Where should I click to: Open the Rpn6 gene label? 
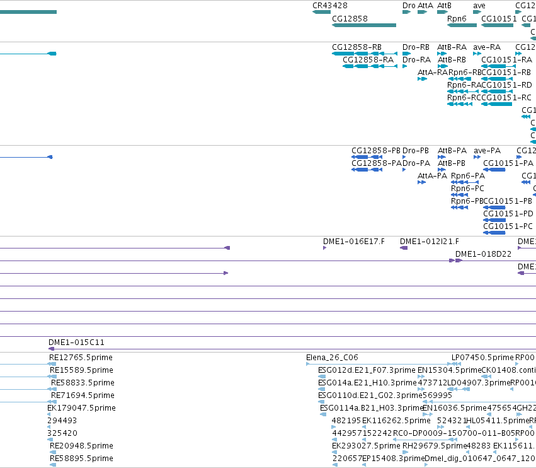[x=457, y=19]
